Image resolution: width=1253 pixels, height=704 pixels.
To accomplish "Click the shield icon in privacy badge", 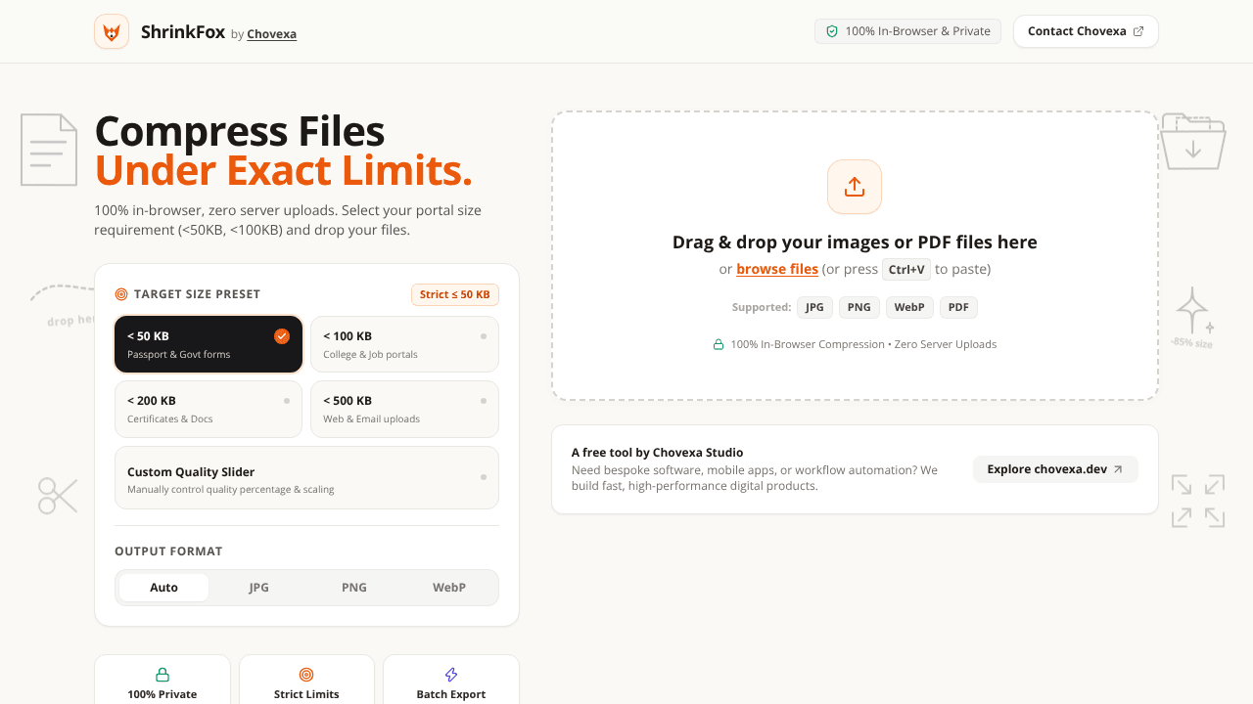I will tap(832, 31).
